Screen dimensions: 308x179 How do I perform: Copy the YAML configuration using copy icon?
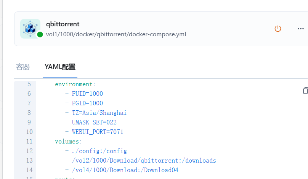tap(305, 90)
